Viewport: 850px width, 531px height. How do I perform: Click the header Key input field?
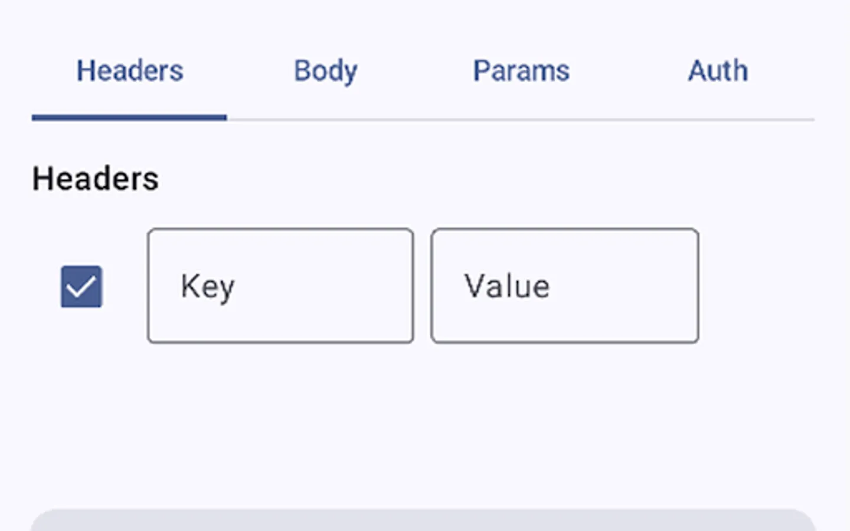coord(280,286)
